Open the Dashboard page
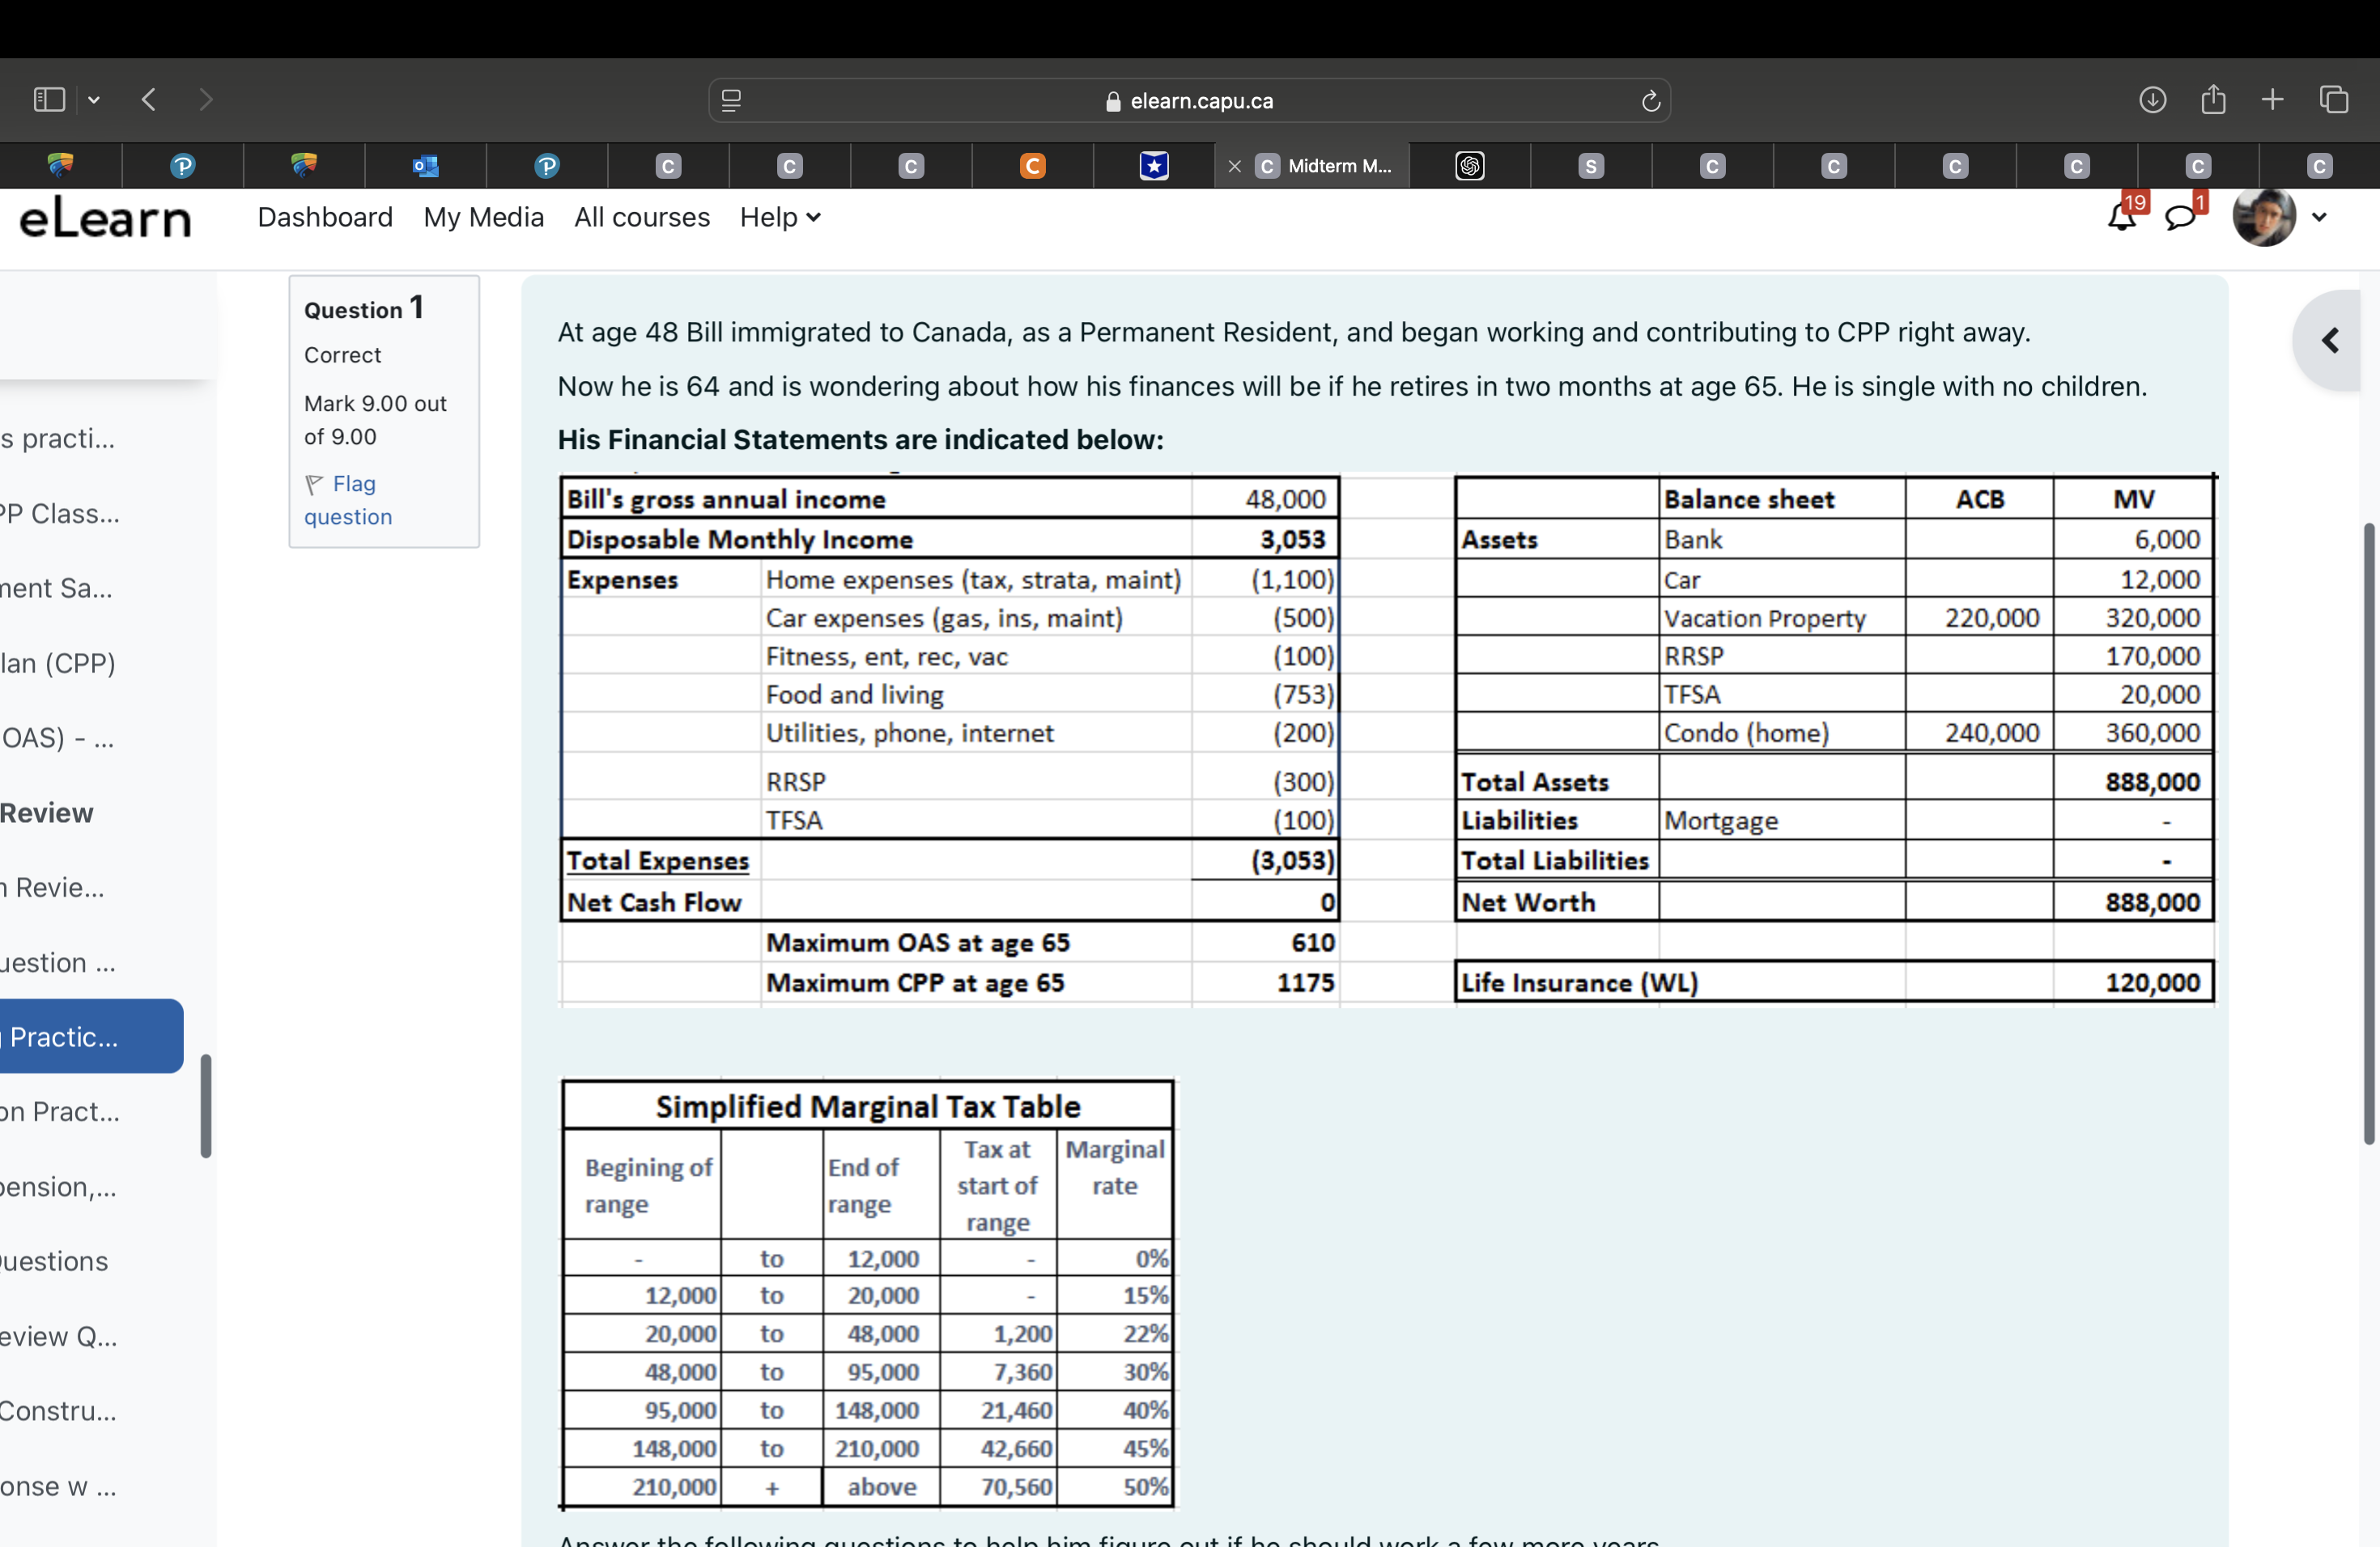 pyautogui.click(x=325, y=217)
